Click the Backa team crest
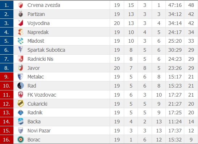Image resolution: width=198 pixels, height=144 pixels. click(x=21, y=122)
